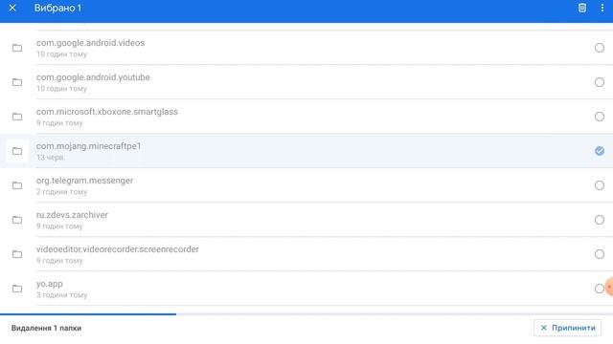Screen dimensions: 613x344
Task: Select the com.google.android.videos radio circle
Action: (600, 48)
